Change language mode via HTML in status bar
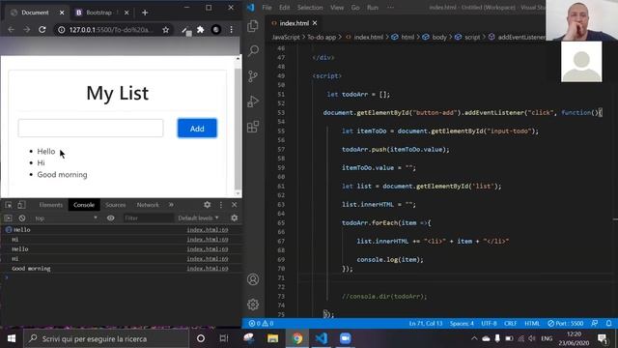 click(532, 324)
